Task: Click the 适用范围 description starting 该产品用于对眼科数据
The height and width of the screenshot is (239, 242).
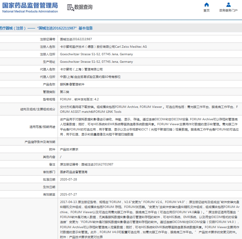Action: pyautogui.click(x=149, y=127)
